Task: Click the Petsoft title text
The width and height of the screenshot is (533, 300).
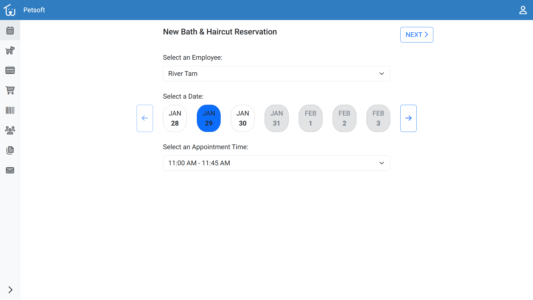Action: 34,10
